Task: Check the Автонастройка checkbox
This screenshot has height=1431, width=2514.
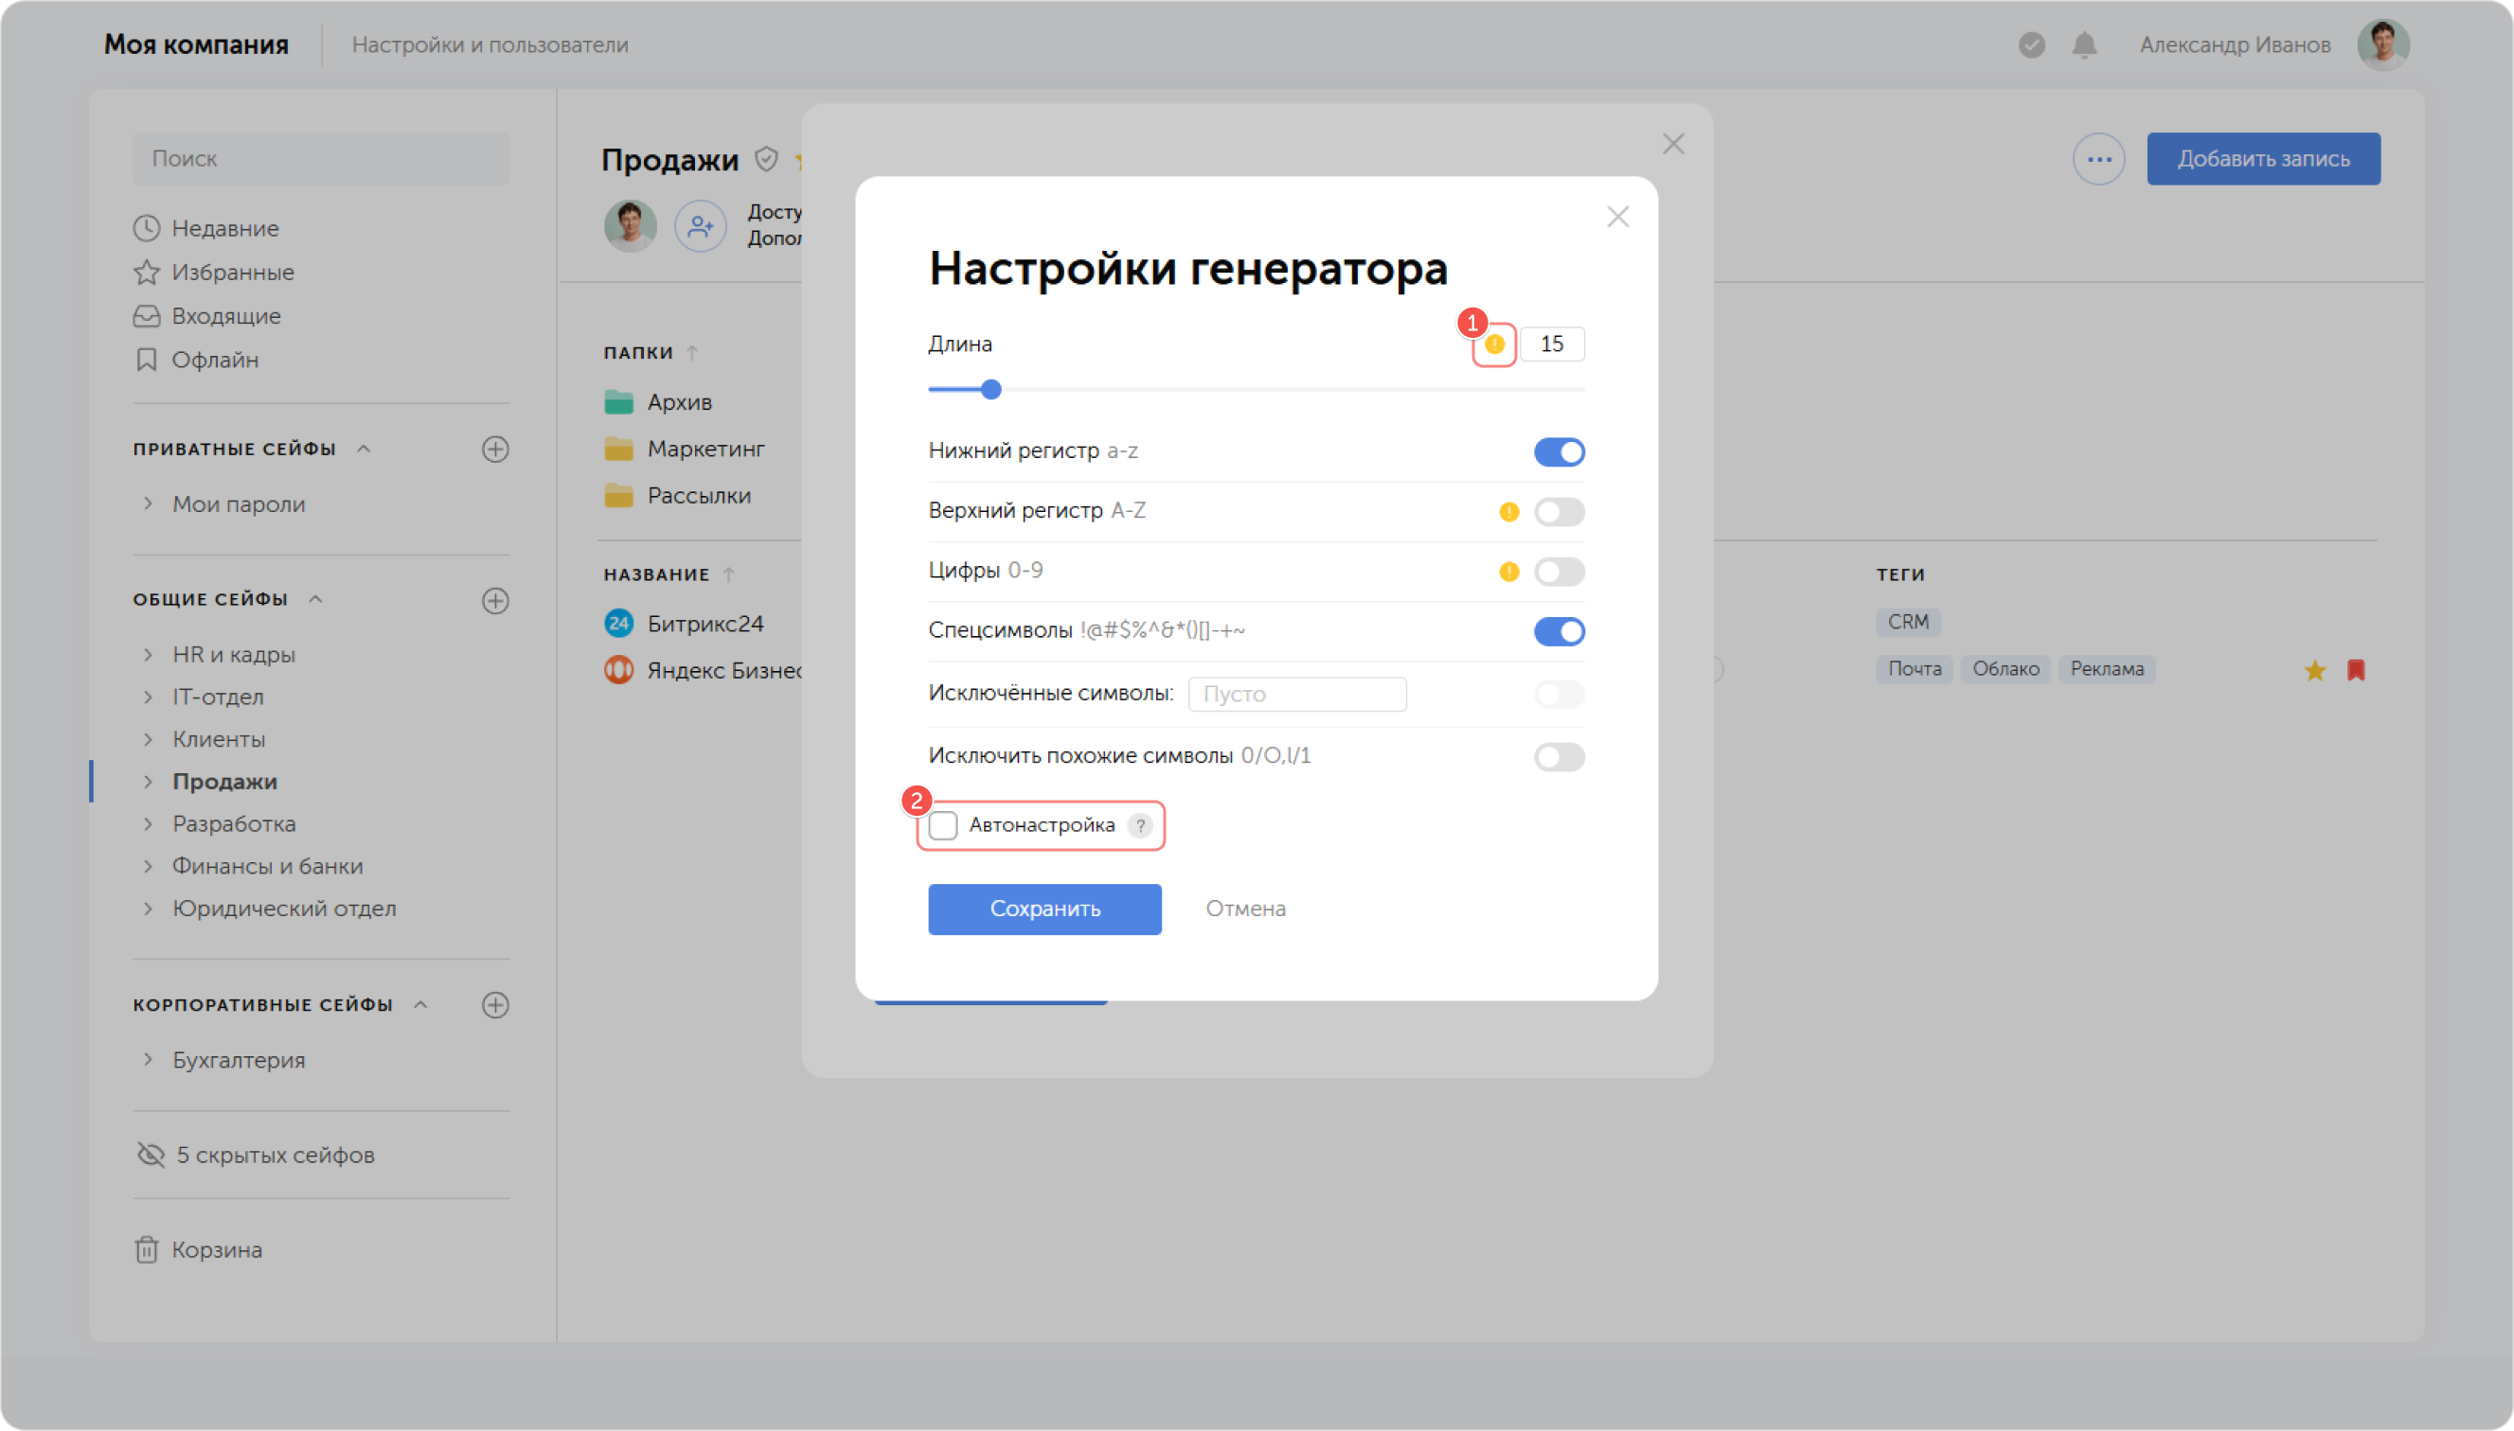Action: pyautogui.click(x=943, y=825)
